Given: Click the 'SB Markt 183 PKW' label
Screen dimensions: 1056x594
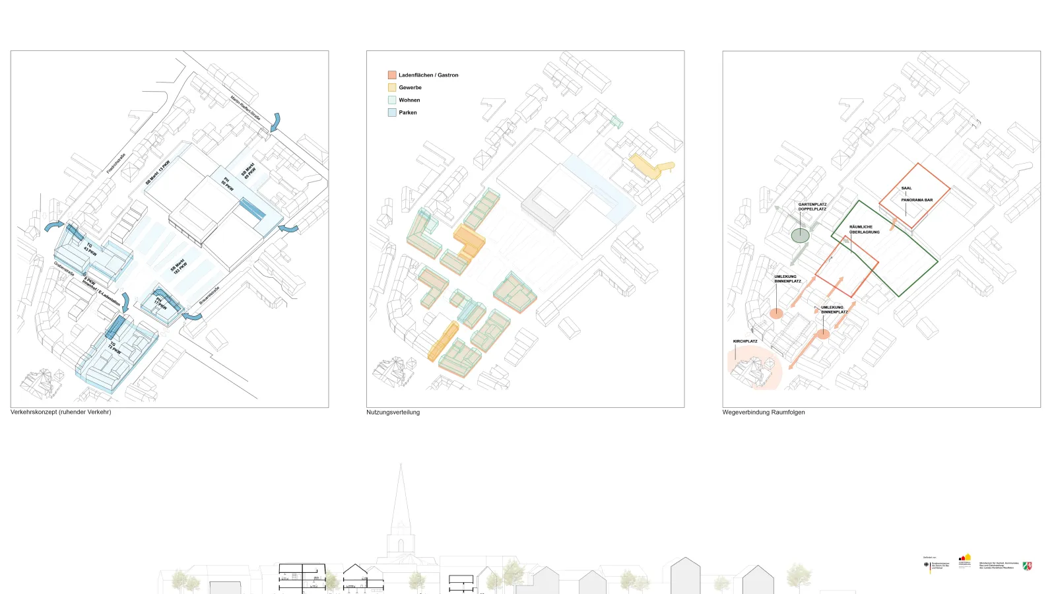Looking at the screenshot, I should click(180, 267).
